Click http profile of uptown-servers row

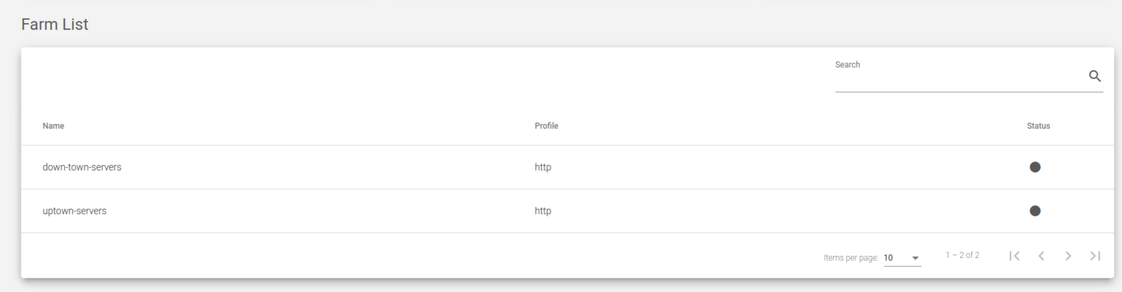tap(543, 211)
